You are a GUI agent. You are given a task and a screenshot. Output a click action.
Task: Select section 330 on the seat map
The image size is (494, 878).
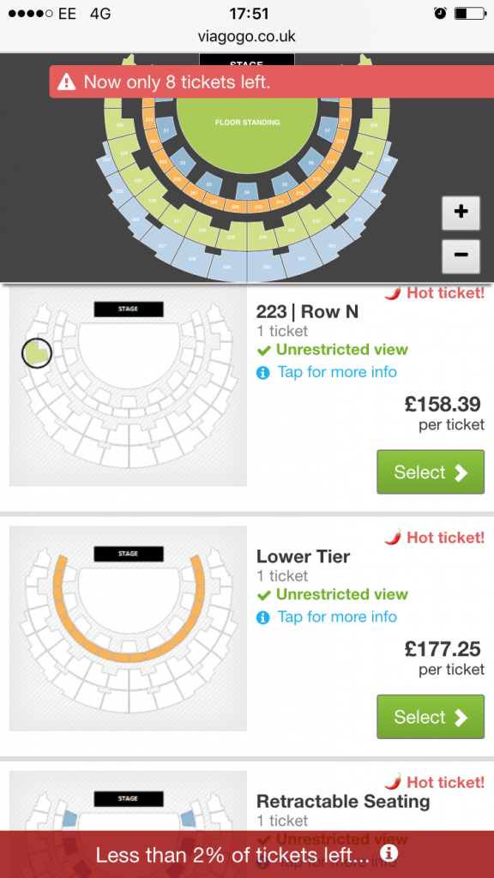pyautogui.click(x=267, y=267)
